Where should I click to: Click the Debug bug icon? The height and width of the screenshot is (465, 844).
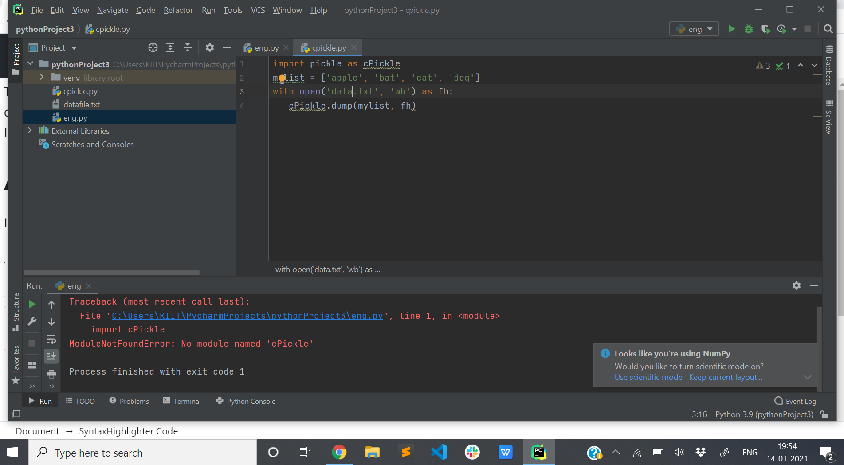749,29
